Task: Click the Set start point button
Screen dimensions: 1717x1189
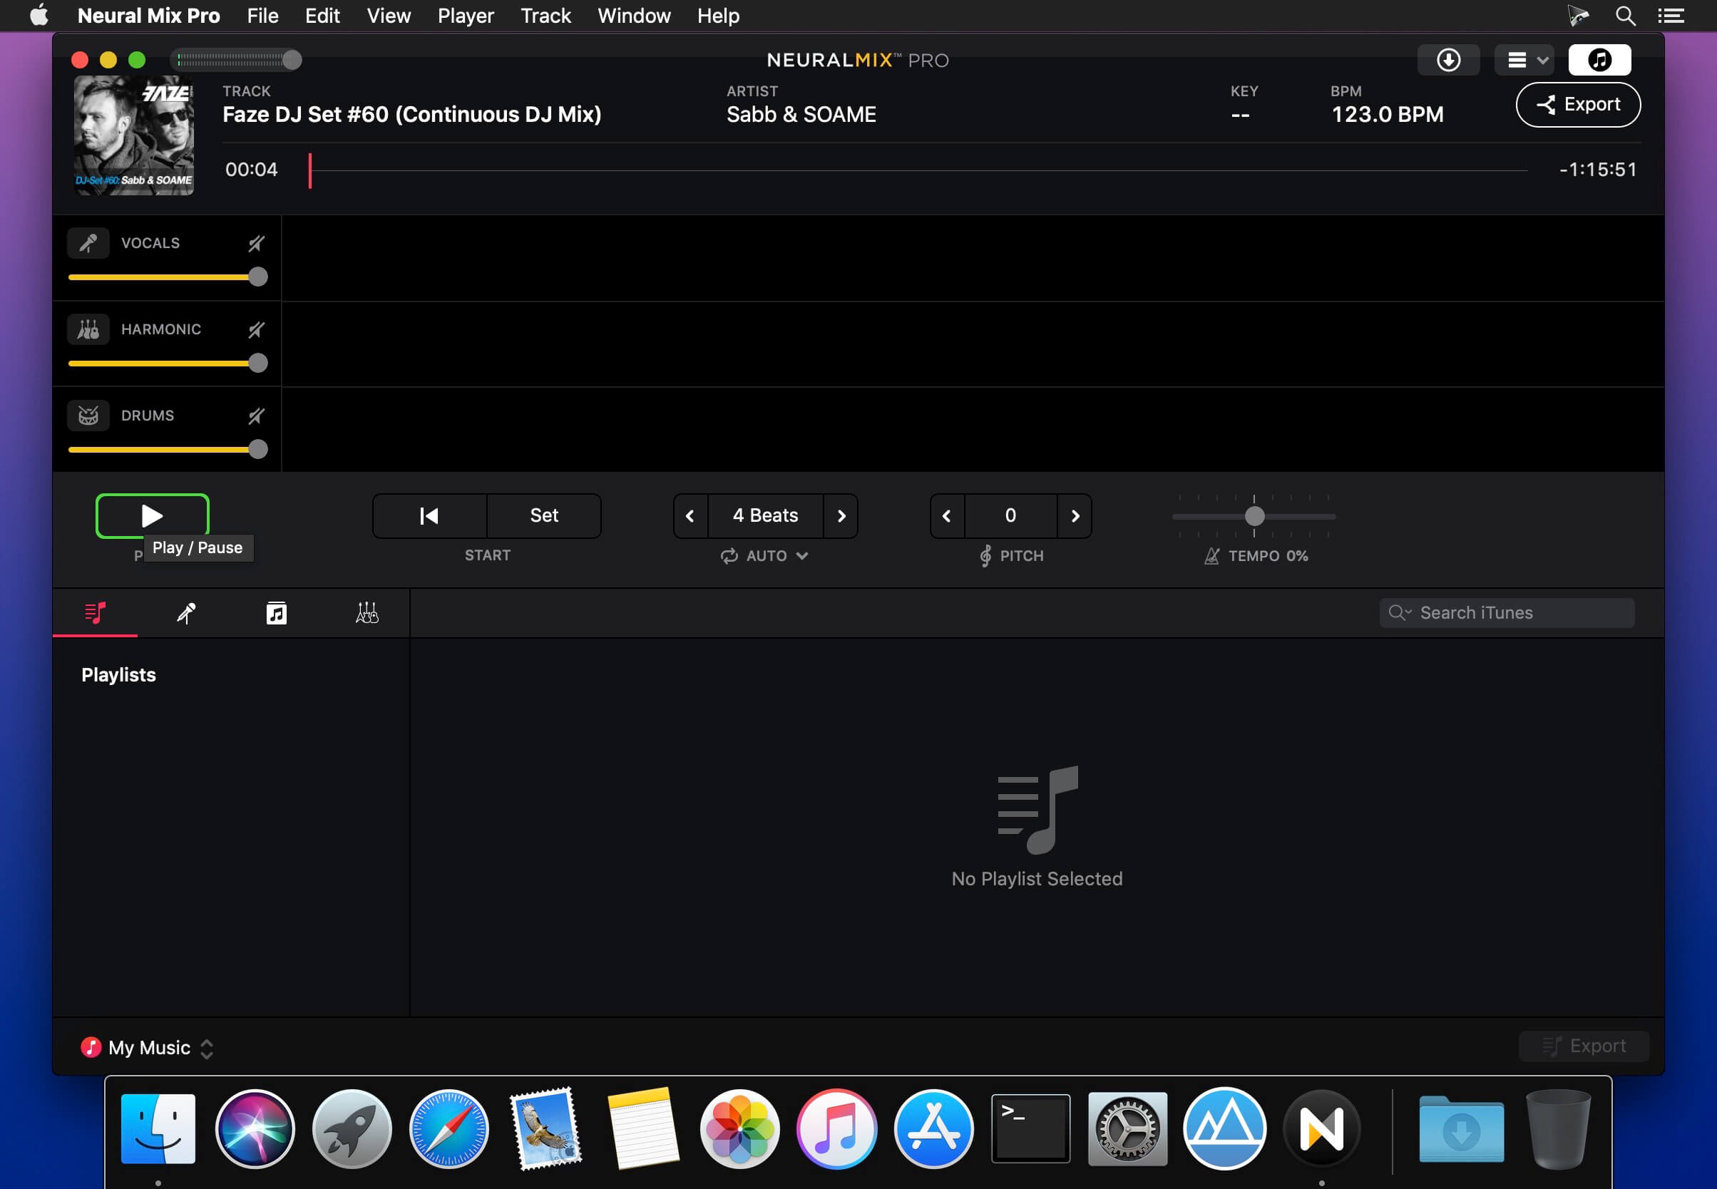Action: pos(544,515)
